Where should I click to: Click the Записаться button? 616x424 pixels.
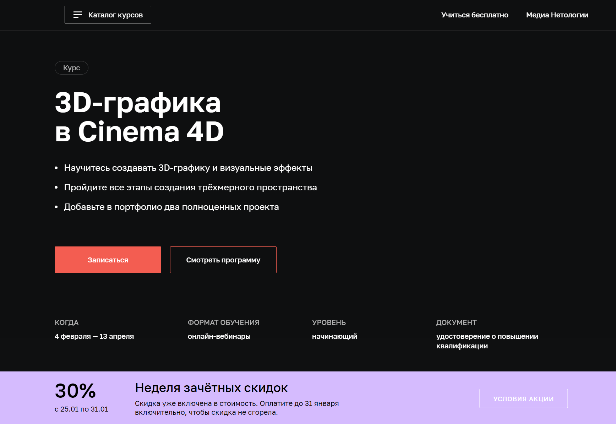click(108, 260)
